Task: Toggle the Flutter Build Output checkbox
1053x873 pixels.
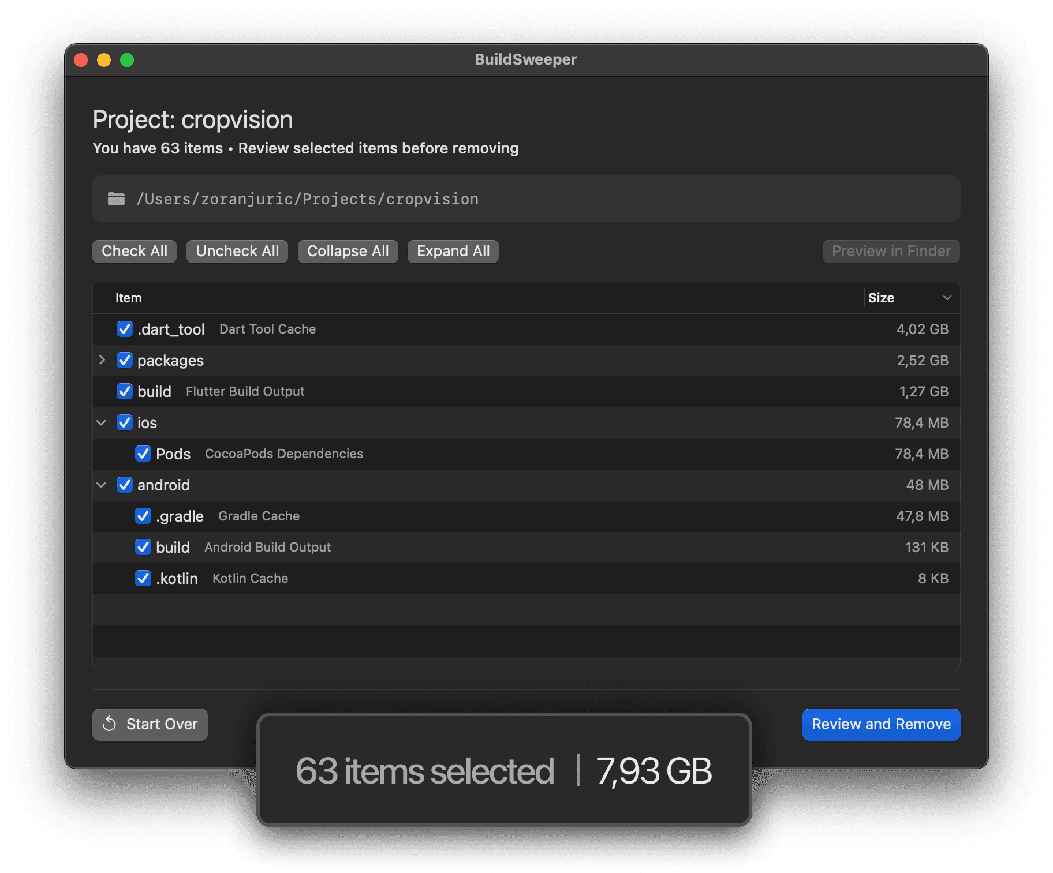Action: pos(124,391)
